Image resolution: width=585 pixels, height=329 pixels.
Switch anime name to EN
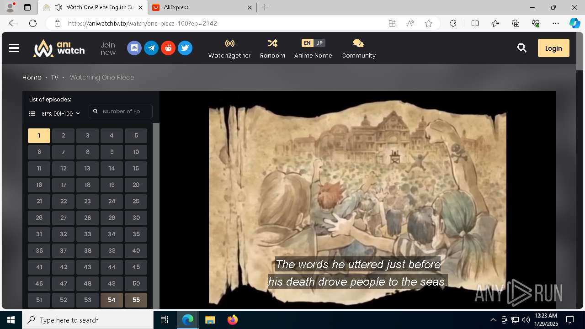tap(307, 43)
